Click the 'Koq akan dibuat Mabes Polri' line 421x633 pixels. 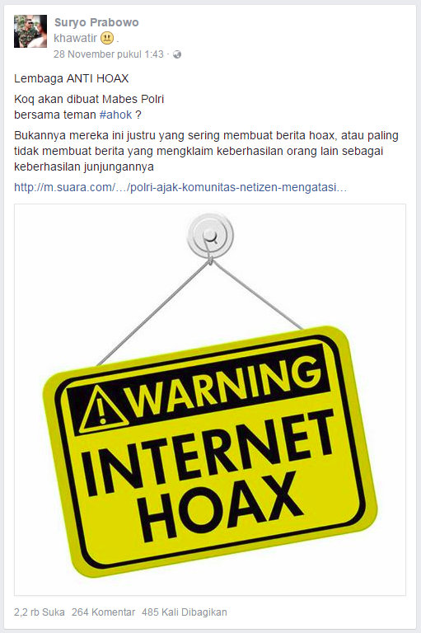pos(89,99)
